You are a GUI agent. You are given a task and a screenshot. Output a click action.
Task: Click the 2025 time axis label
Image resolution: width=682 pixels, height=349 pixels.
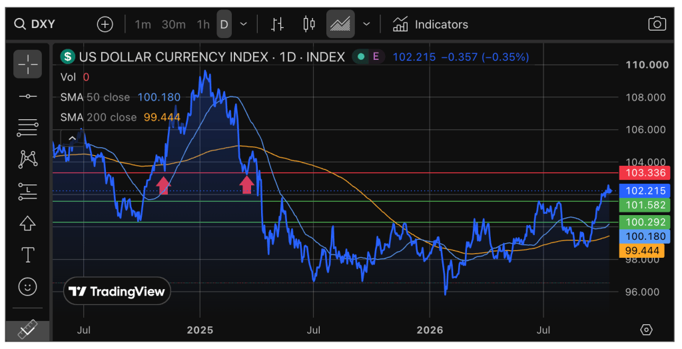pos(200,330)
